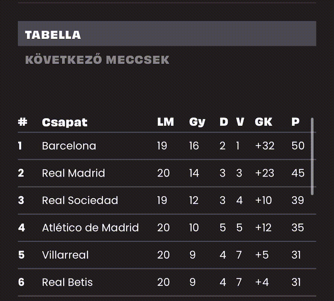Image resolution: width=334 pixels, height=301 pixels.
Task: Click the Csapat column header
Action: [64, 122]
